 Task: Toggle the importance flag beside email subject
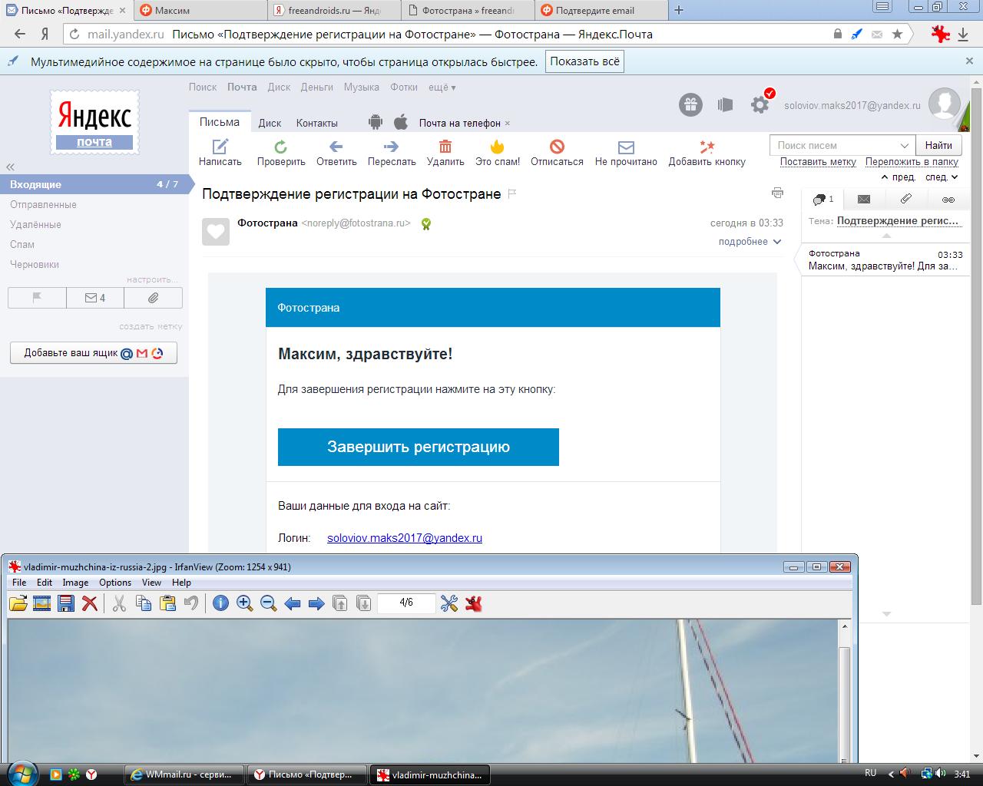pyautogui.click(x=512, y=193)
